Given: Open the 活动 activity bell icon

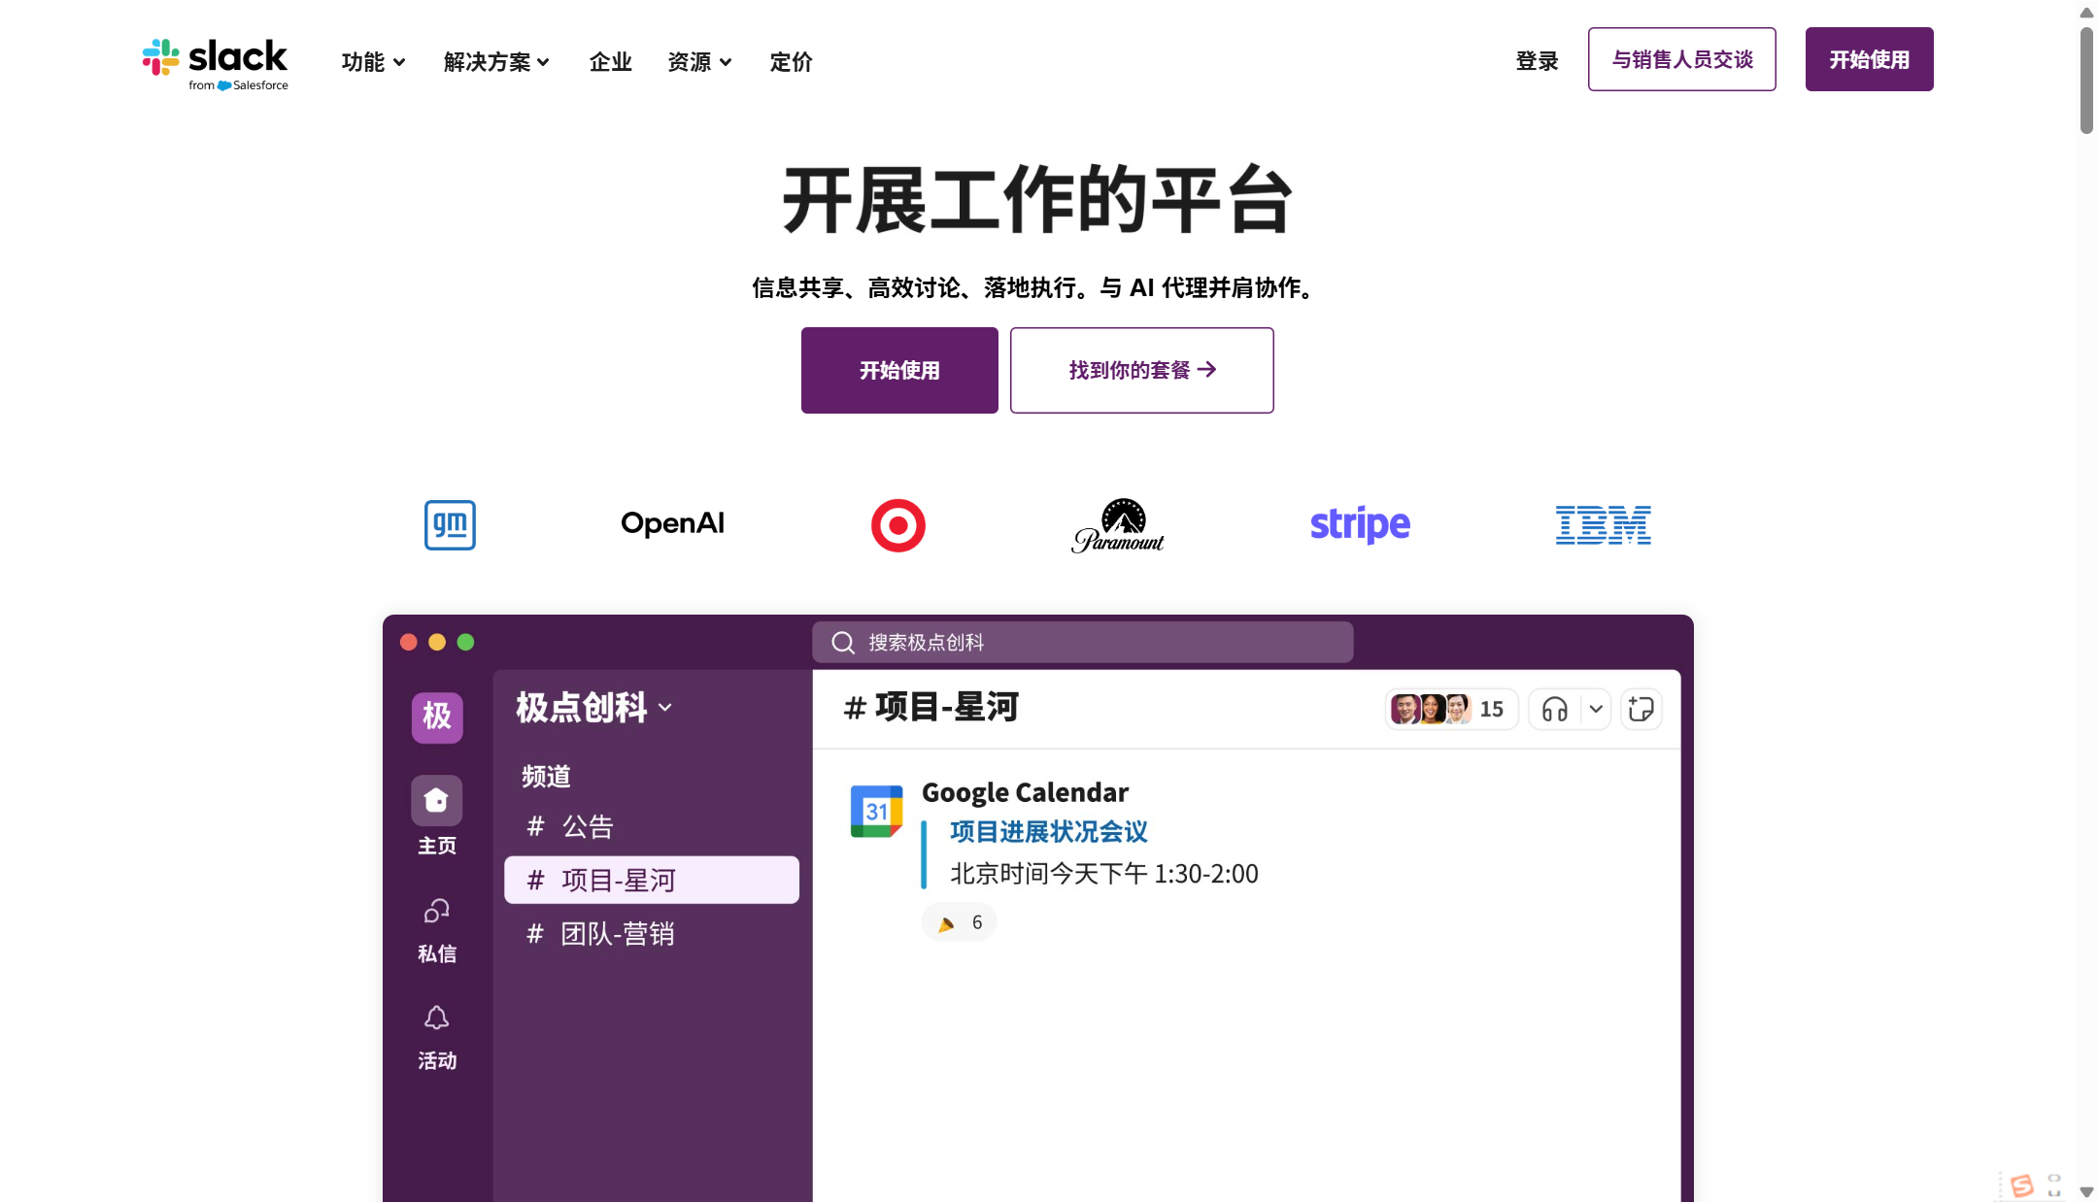Looking at the screenshot, I should pos(436,1018).
